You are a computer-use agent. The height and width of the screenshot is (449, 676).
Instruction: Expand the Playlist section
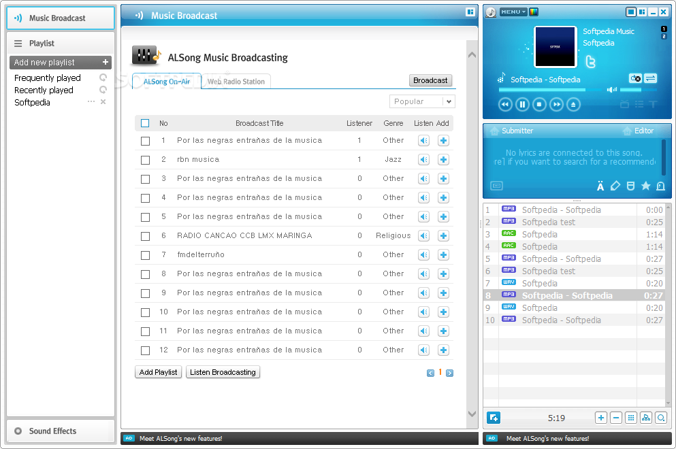tap(61, 43)
